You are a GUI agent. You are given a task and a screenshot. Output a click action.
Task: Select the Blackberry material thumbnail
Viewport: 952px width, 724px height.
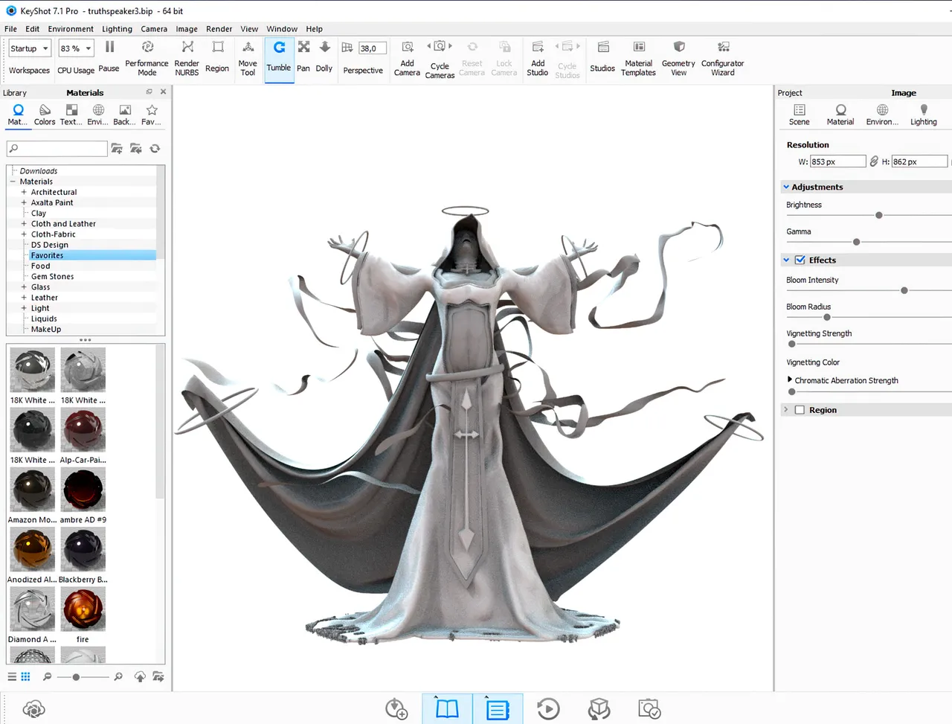[83, 549]
